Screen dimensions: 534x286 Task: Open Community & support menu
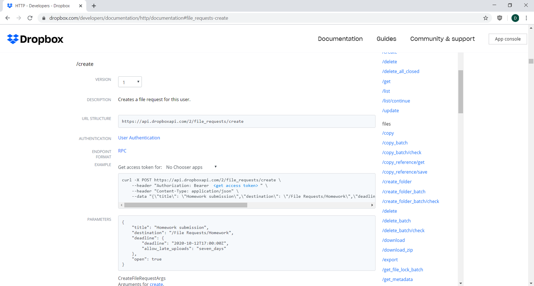(442, 39)
